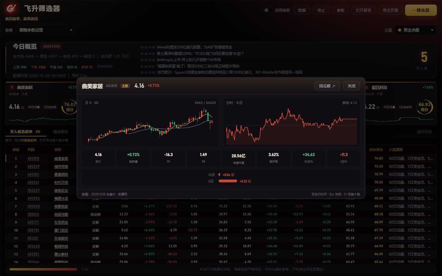Click 导出页面 button

pyautogui.click(x=390, y=10)
